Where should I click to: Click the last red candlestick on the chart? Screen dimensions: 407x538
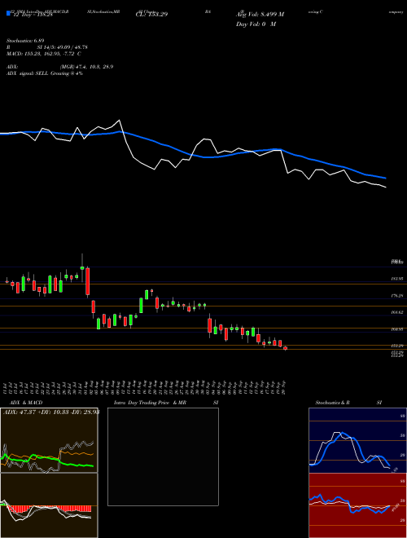click(285, 348)
